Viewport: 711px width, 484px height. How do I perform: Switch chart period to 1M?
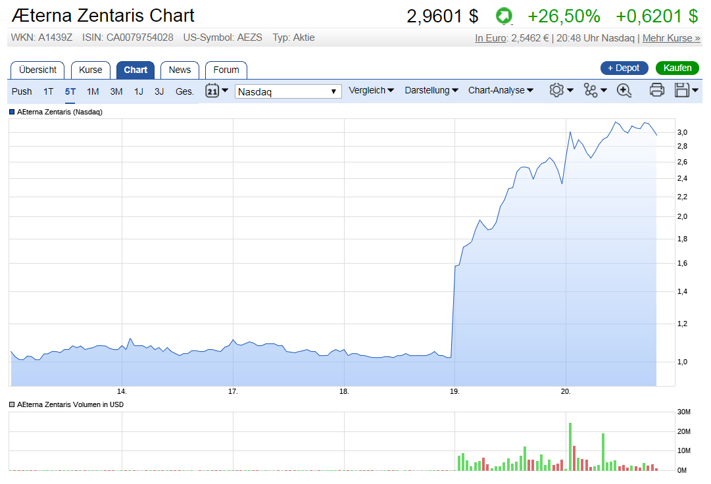pos(92,91)
